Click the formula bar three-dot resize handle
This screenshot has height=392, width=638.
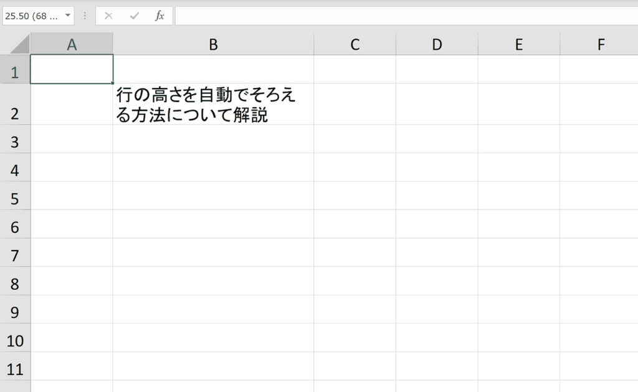coord(85,16)
